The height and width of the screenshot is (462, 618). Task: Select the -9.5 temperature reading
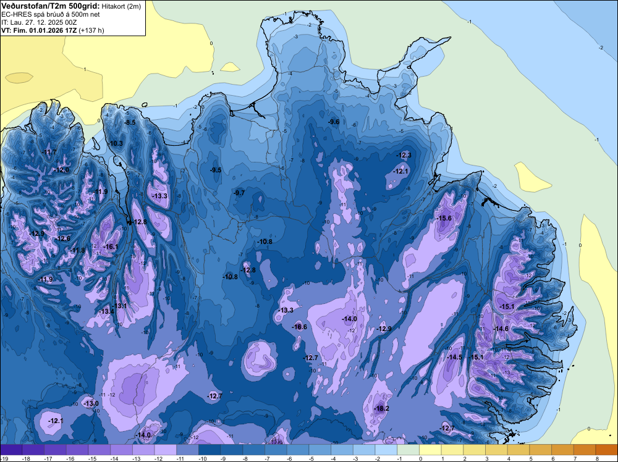point(216,170)
